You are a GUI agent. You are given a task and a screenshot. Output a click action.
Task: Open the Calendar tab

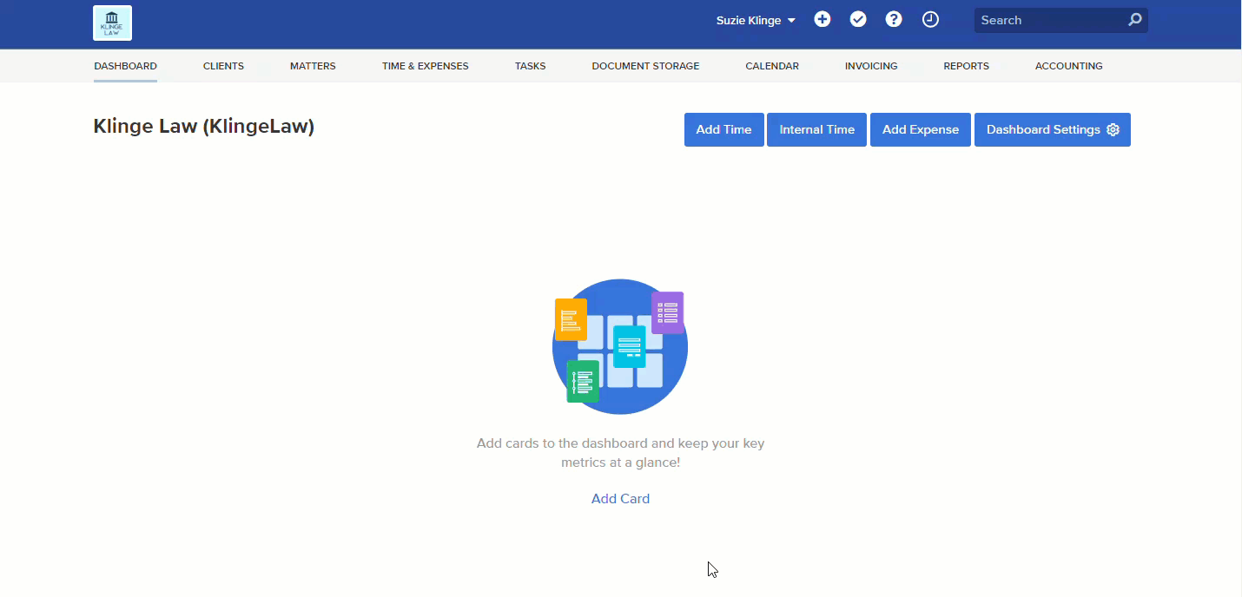(x=772, y=66)
